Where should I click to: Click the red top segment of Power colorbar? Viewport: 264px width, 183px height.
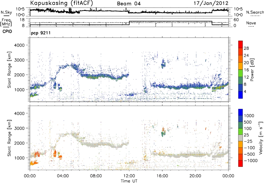[241, 44]
